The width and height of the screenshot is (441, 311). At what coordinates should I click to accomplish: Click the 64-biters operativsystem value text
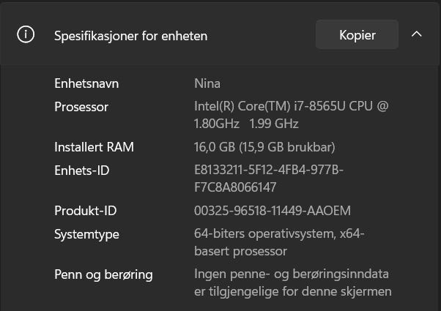[x=279, y=234]
